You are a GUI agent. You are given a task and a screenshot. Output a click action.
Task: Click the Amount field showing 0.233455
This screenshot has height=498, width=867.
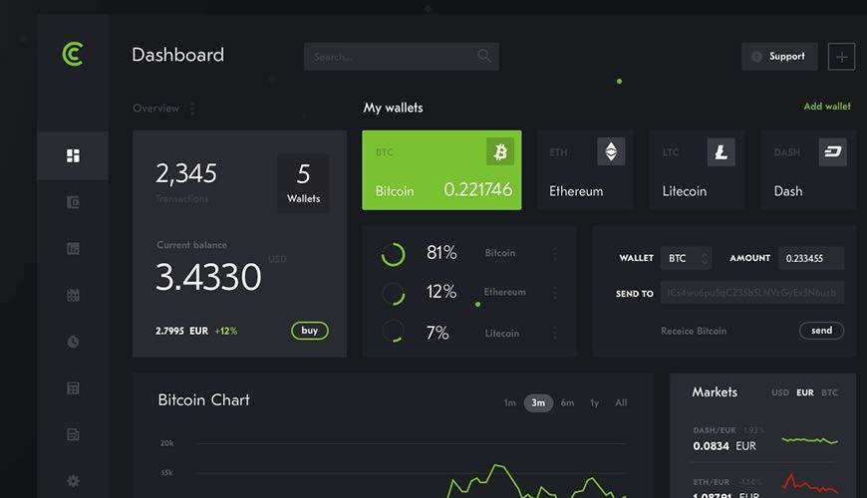pyautogui.click(x=811, y=258)
